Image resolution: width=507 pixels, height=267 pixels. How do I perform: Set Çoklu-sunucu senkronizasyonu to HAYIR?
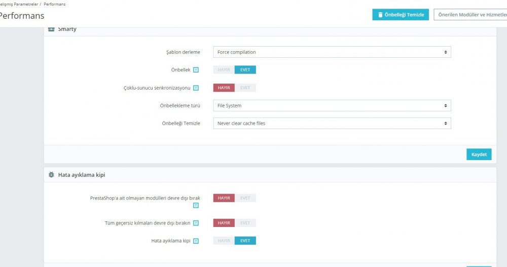click(224, 88)
